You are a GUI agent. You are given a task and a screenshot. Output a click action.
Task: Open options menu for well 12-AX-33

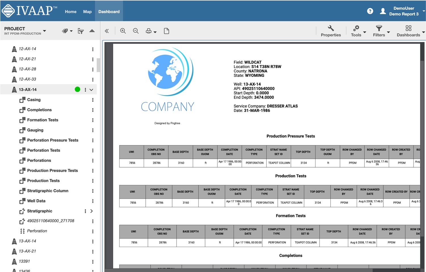(x=93, y=79)
